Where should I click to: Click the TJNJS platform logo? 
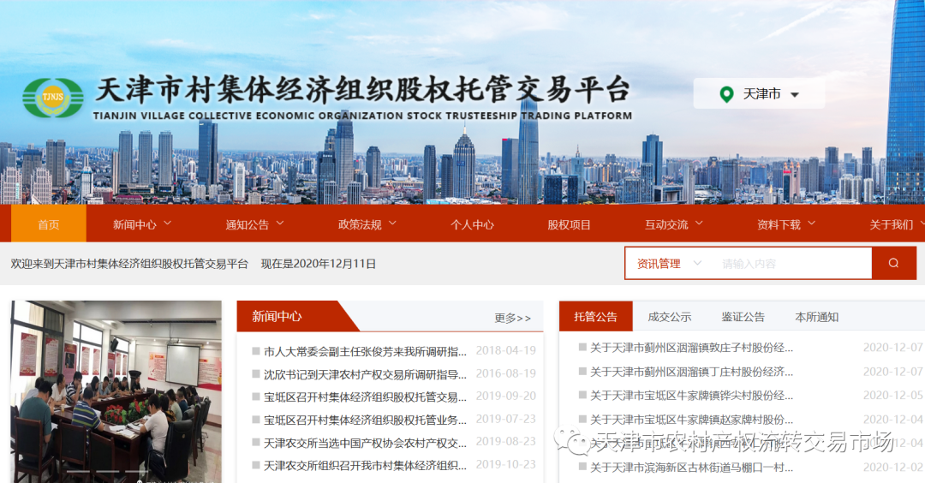(53, 98)
